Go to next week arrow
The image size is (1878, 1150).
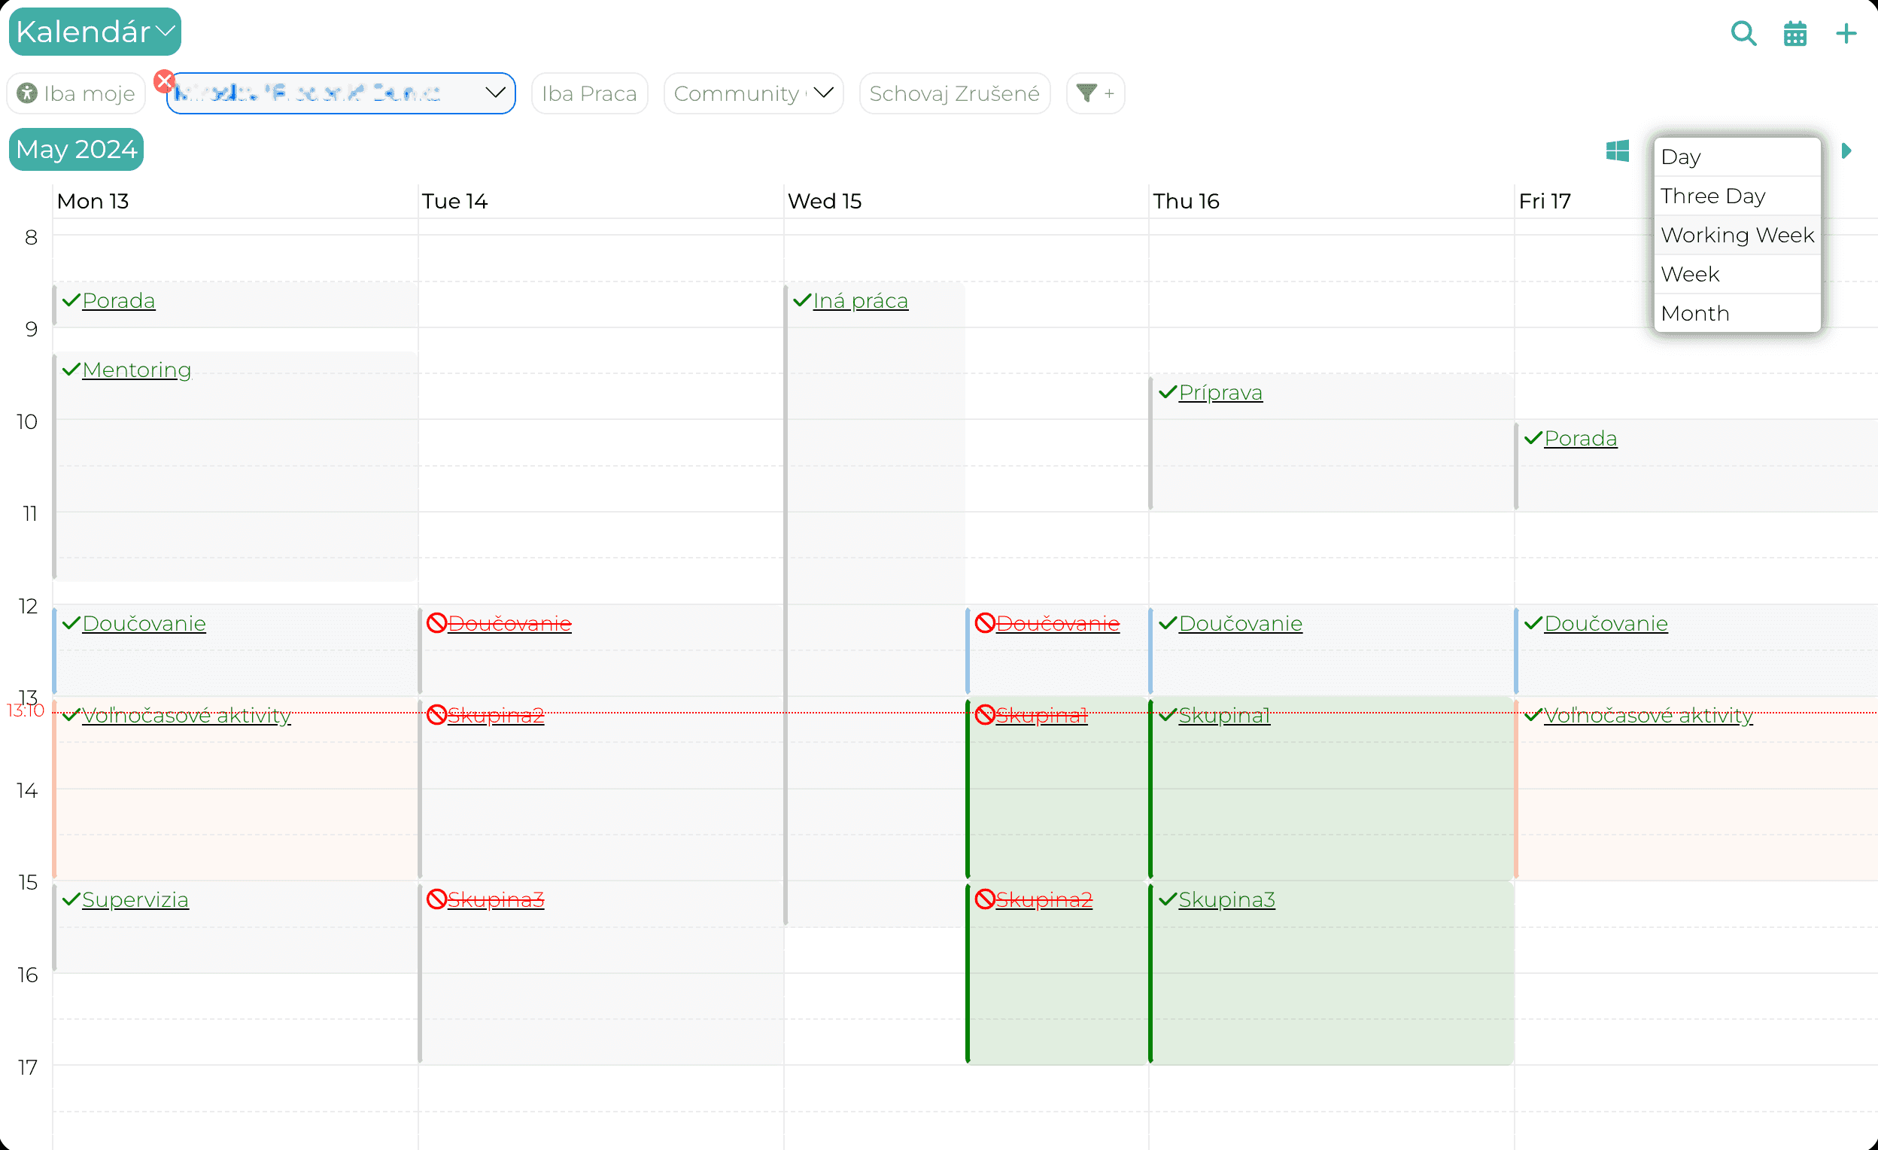(1846, 151)
